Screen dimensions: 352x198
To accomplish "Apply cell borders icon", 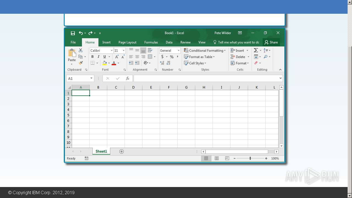I will (x=93, y=63).
